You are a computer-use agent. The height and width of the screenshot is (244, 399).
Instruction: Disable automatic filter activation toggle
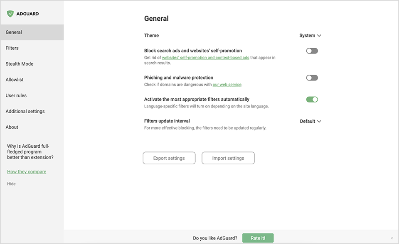[312, 100]
